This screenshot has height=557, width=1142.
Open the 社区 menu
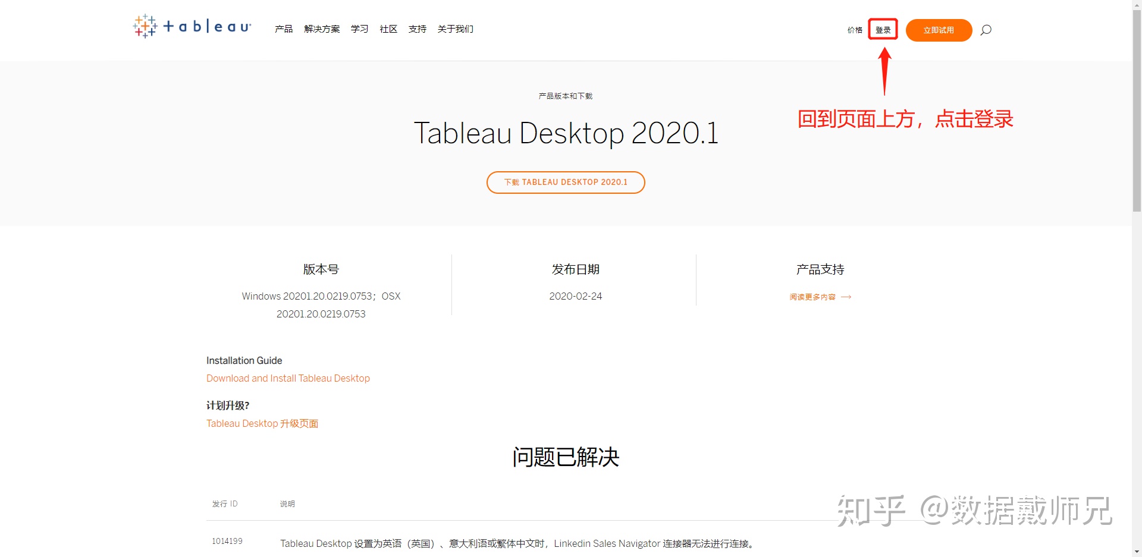pyautogui.click(x=388, y=29)
